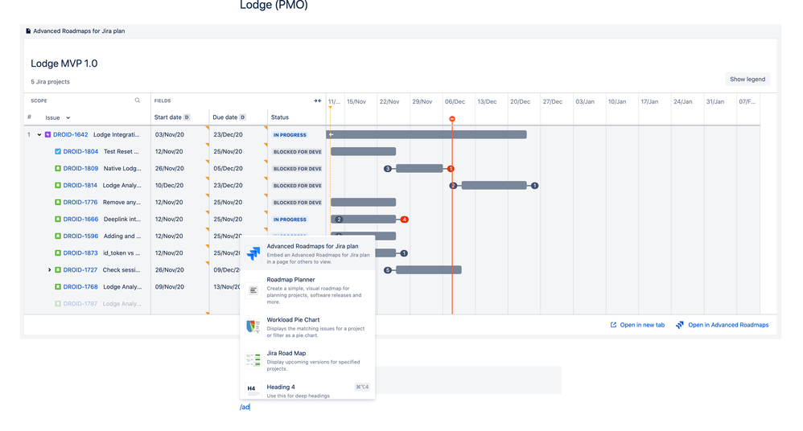
Task: Click the Blocked status of DROID-1804
Action: pyautogui.click(x=298, y=152)
